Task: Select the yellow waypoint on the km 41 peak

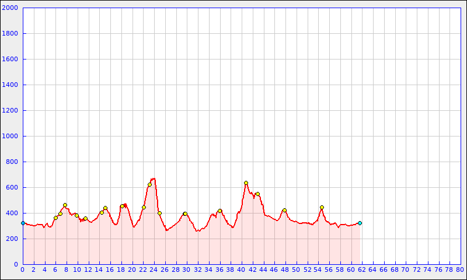Action: (x=246, y=183)
